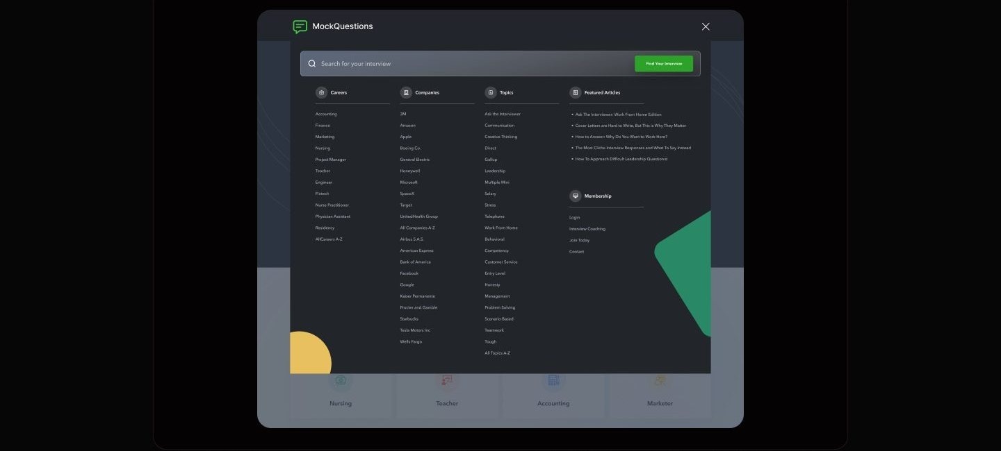The image size is (1001, 451).
Task: Open the Apple company link
Action: 406,137
